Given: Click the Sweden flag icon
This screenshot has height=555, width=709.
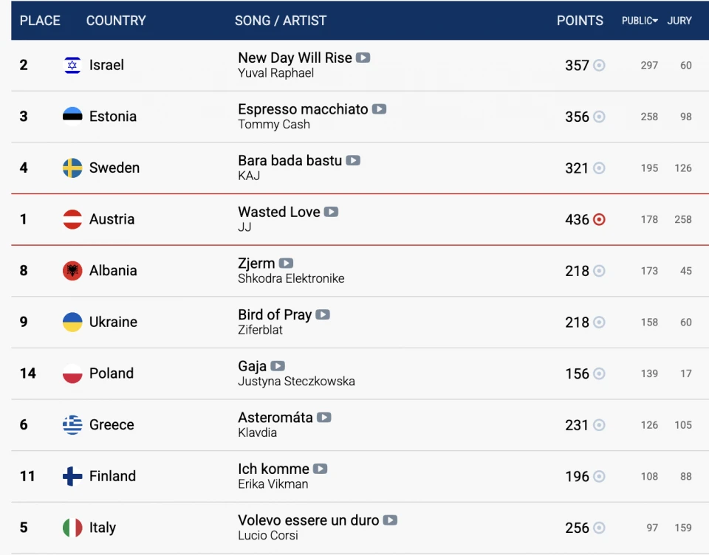Looking at the screenshot, I should 72,168.
